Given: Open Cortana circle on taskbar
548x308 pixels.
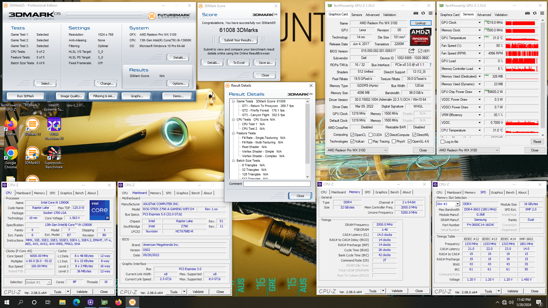Looking at the screenshot, I should pyautogui.click(x=34, y=302).
